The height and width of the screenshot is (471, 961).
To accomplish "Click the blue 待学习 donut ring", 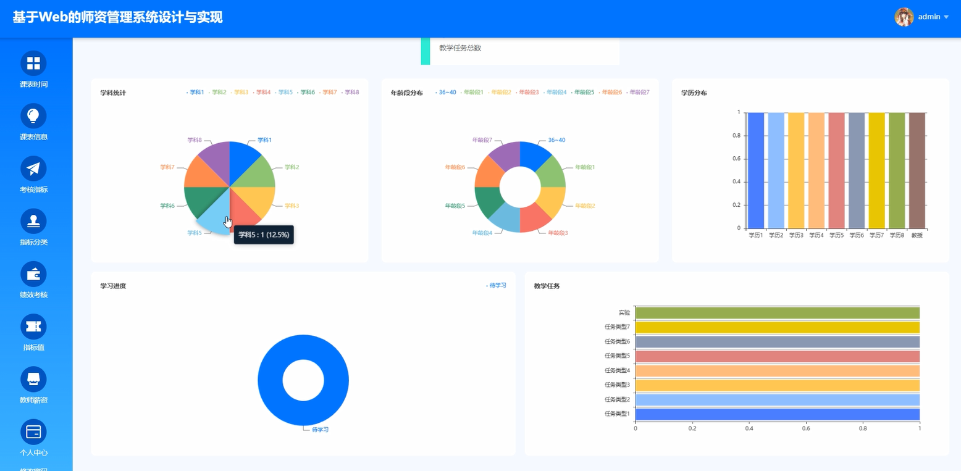I will (x=269, y=380).
